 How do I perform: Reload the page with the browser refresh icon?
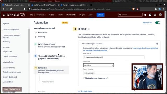[11, 9]
